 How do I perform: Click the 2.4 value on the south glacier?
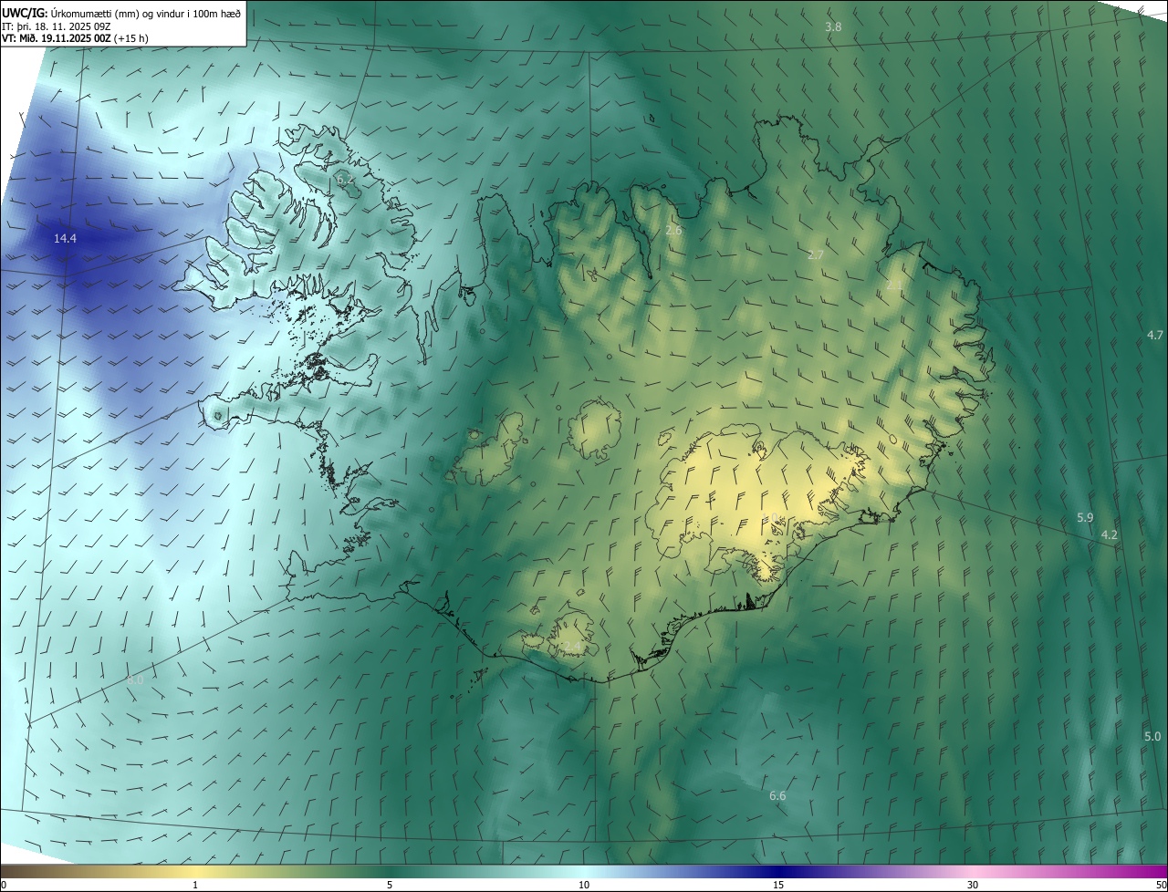[x=570, y=646]
